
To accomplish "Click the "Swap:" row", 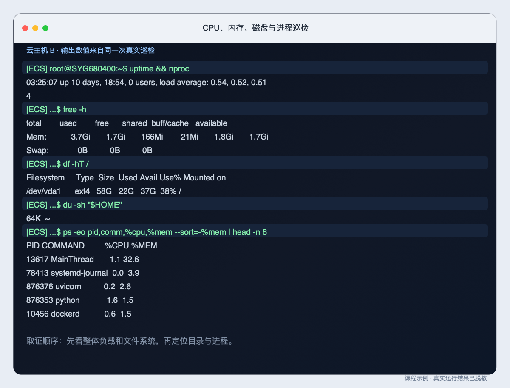I will (89, 150).
